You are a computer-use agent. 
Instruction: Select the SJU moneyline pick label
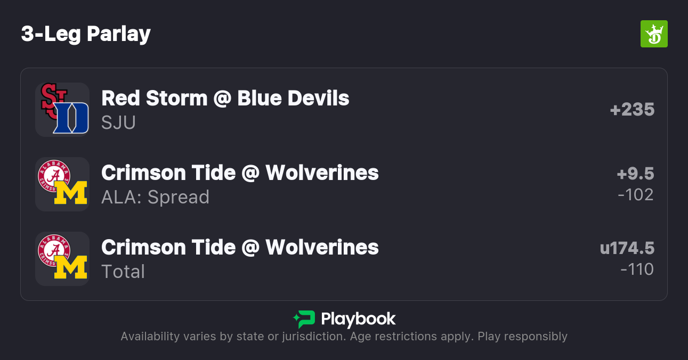[x=118, y=122]
